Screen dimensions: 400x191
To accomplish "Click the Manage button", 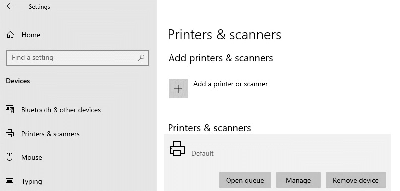I will pyautogui.click(x=298, y=180).
